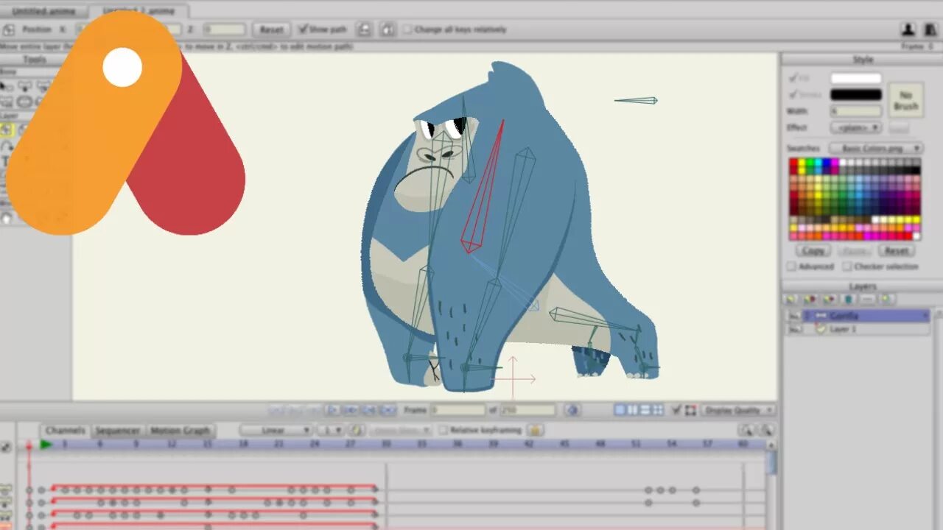Toggle Relative keyframing checkbox
The width and height of the screenshot is (943, 530).
[x=444, y=430]
